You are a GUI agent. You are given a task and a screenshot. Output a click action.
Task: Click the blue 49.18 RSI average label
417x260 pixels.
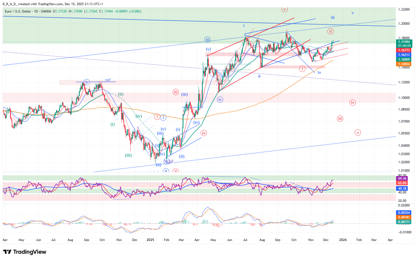pyautogui.click(x=402, y=189)
